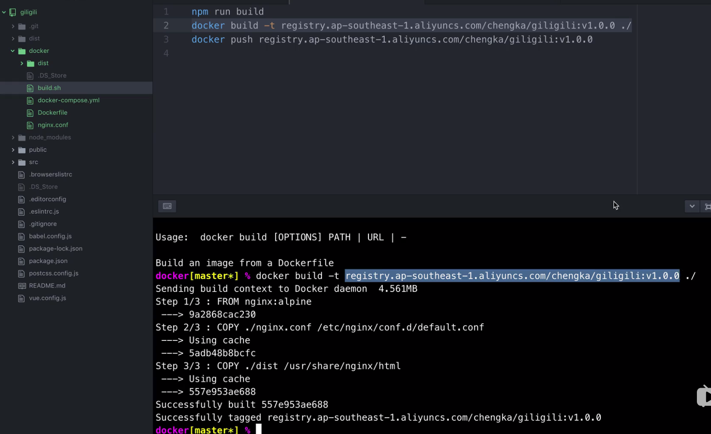Open vue.config.js file
The image size is (711, 434).
[48, 298]
